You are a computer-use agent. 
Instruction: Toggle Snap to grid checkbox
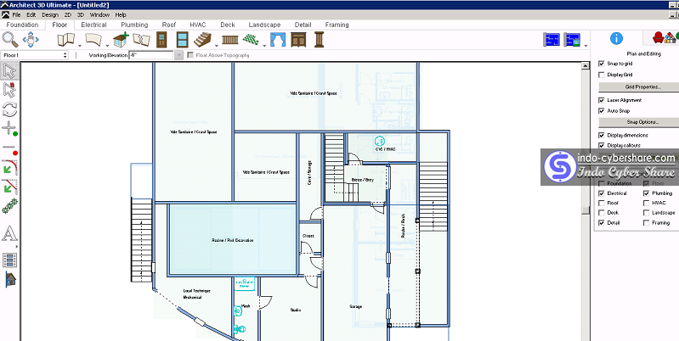pyautogui.click(x=601, y=64)
